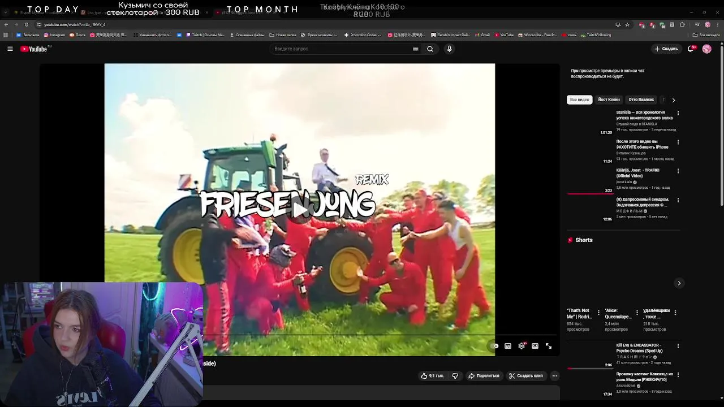Open options menu for Stanisla video
The image size is (724, 407).
[x=678, y=113]
